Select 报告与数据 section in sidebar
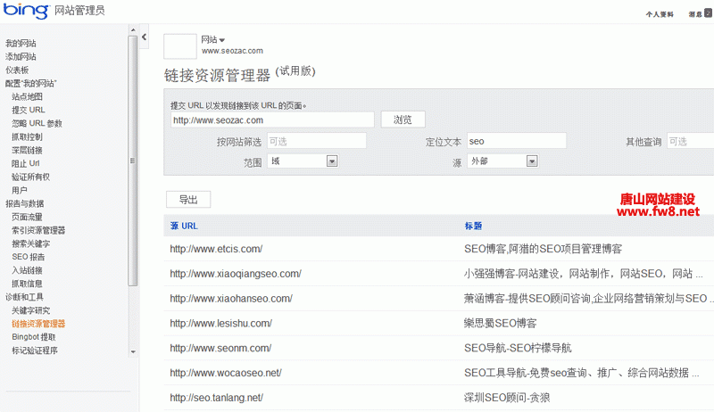This screenshot has height=412, width=714. tap(25, 203)
